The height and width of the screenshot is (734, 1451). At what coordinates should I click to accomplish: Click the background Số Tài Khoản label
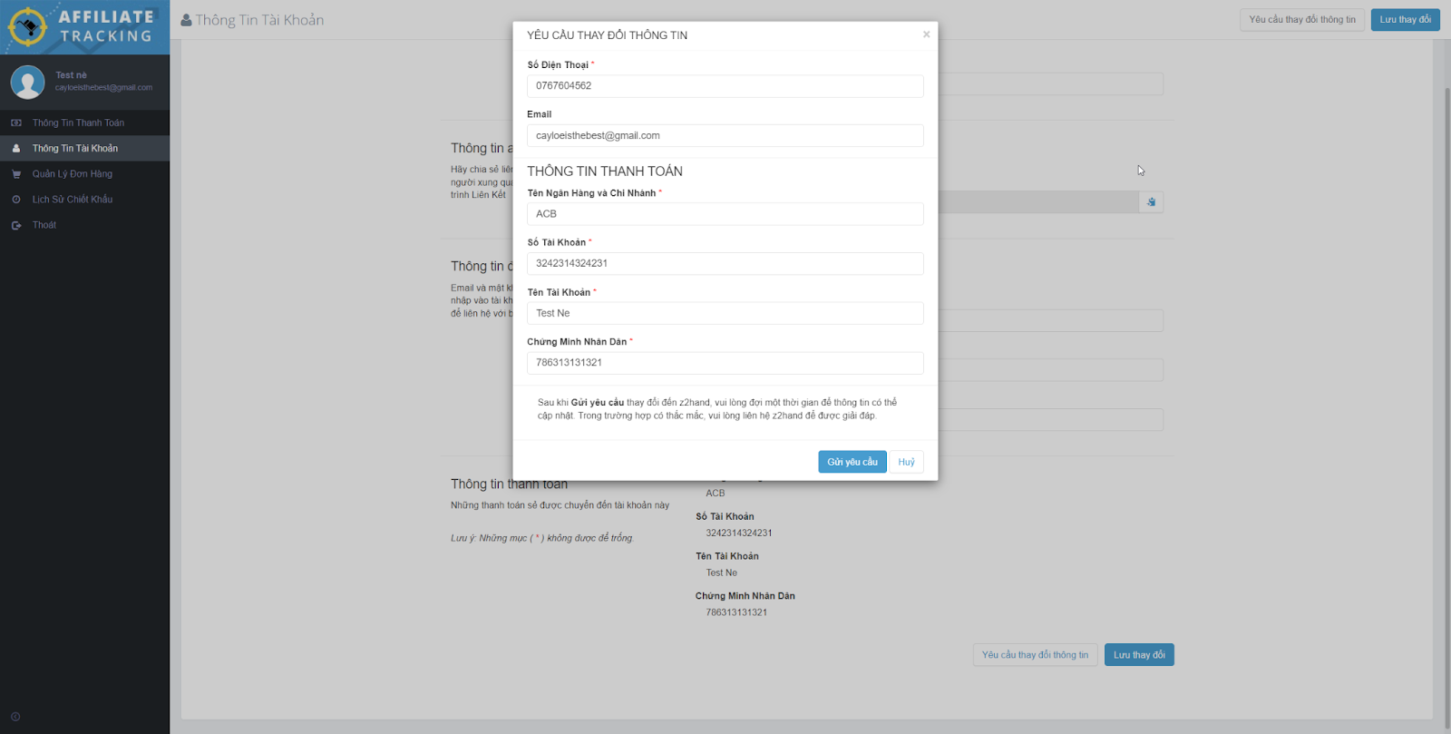click(725, 517)
